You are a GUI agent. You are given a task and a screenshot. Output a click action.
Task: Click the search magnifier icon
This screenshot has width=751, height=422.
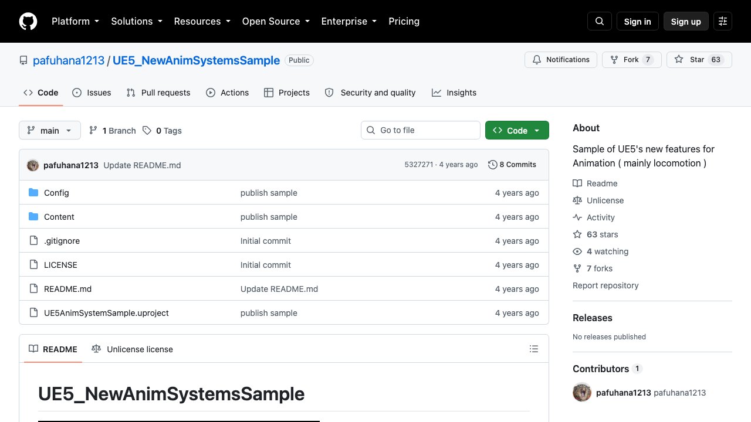(x=600, y=21)
